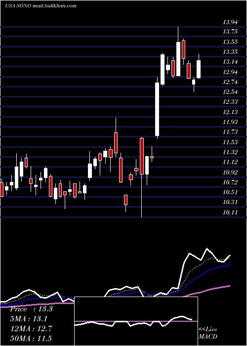Image resolution: width=247 pixels, height=346 pixels.
Task: Click the tall white breakout candle near 12.74
Action: [157, 108]
